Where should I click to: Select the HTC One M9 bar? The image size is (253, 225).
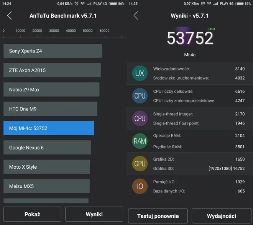(x=50, y=109)
